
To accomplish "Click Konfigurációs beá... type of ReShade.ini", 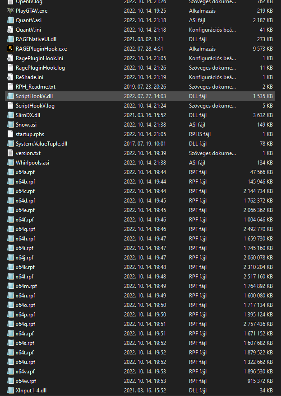I will [x=212, y=77].
